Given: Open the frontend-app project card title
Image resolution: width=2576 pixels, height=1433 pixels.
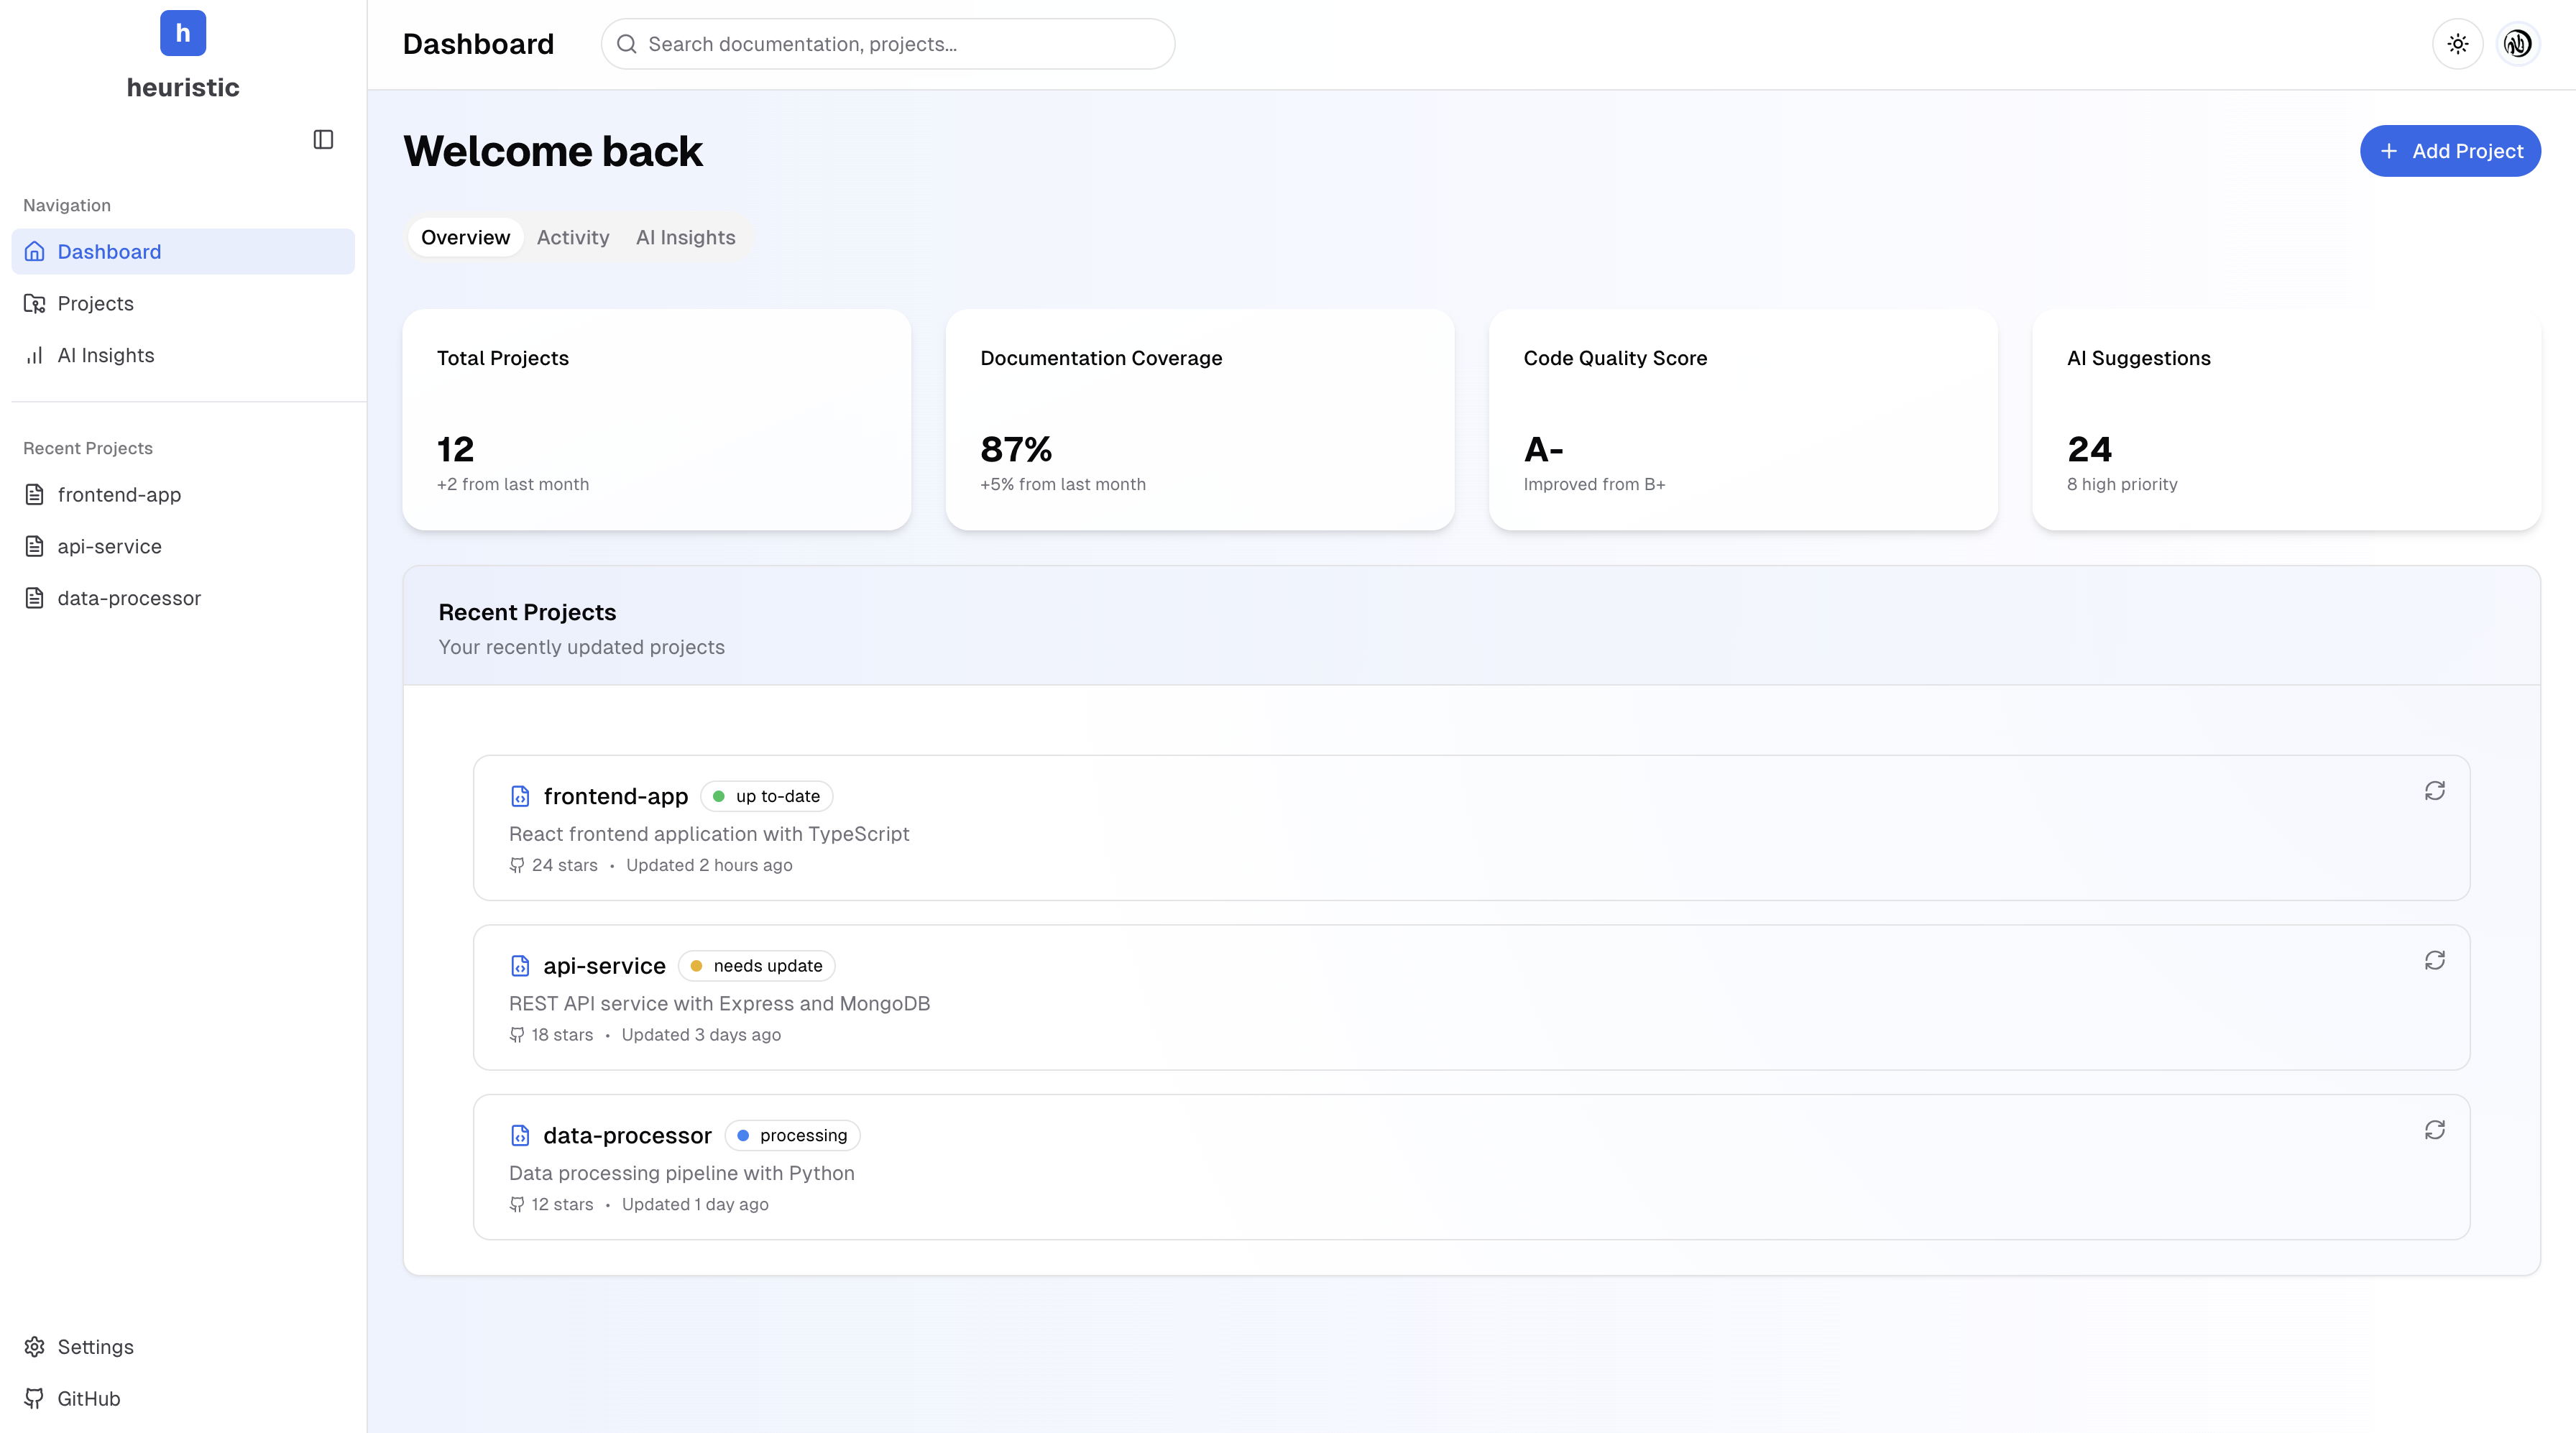Looking at the screenshot, I should [615, 796].
